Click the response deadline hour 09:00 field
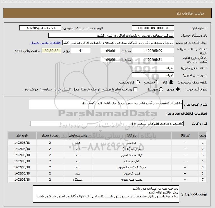The width and height of the screenshot is (215, 208). pos(111,51)
